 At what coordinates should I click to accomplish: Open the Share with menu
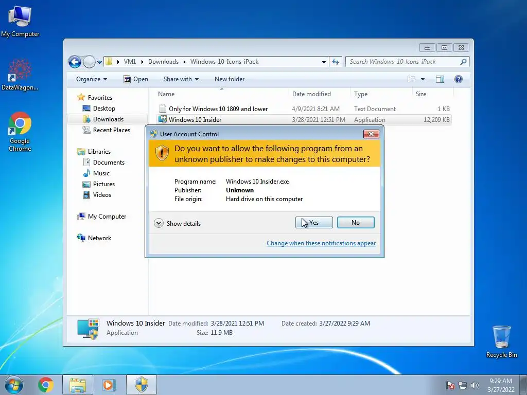(x=181, y=79)
